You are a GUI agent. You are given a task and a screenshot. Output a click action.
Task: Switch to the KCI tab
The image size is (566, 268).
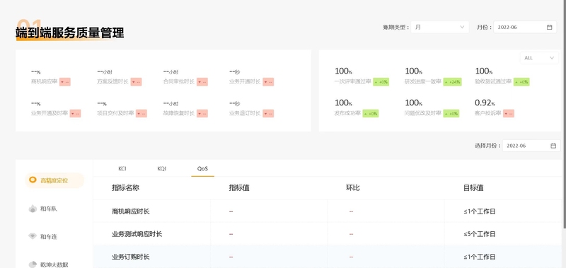click(x=122, y=168)
